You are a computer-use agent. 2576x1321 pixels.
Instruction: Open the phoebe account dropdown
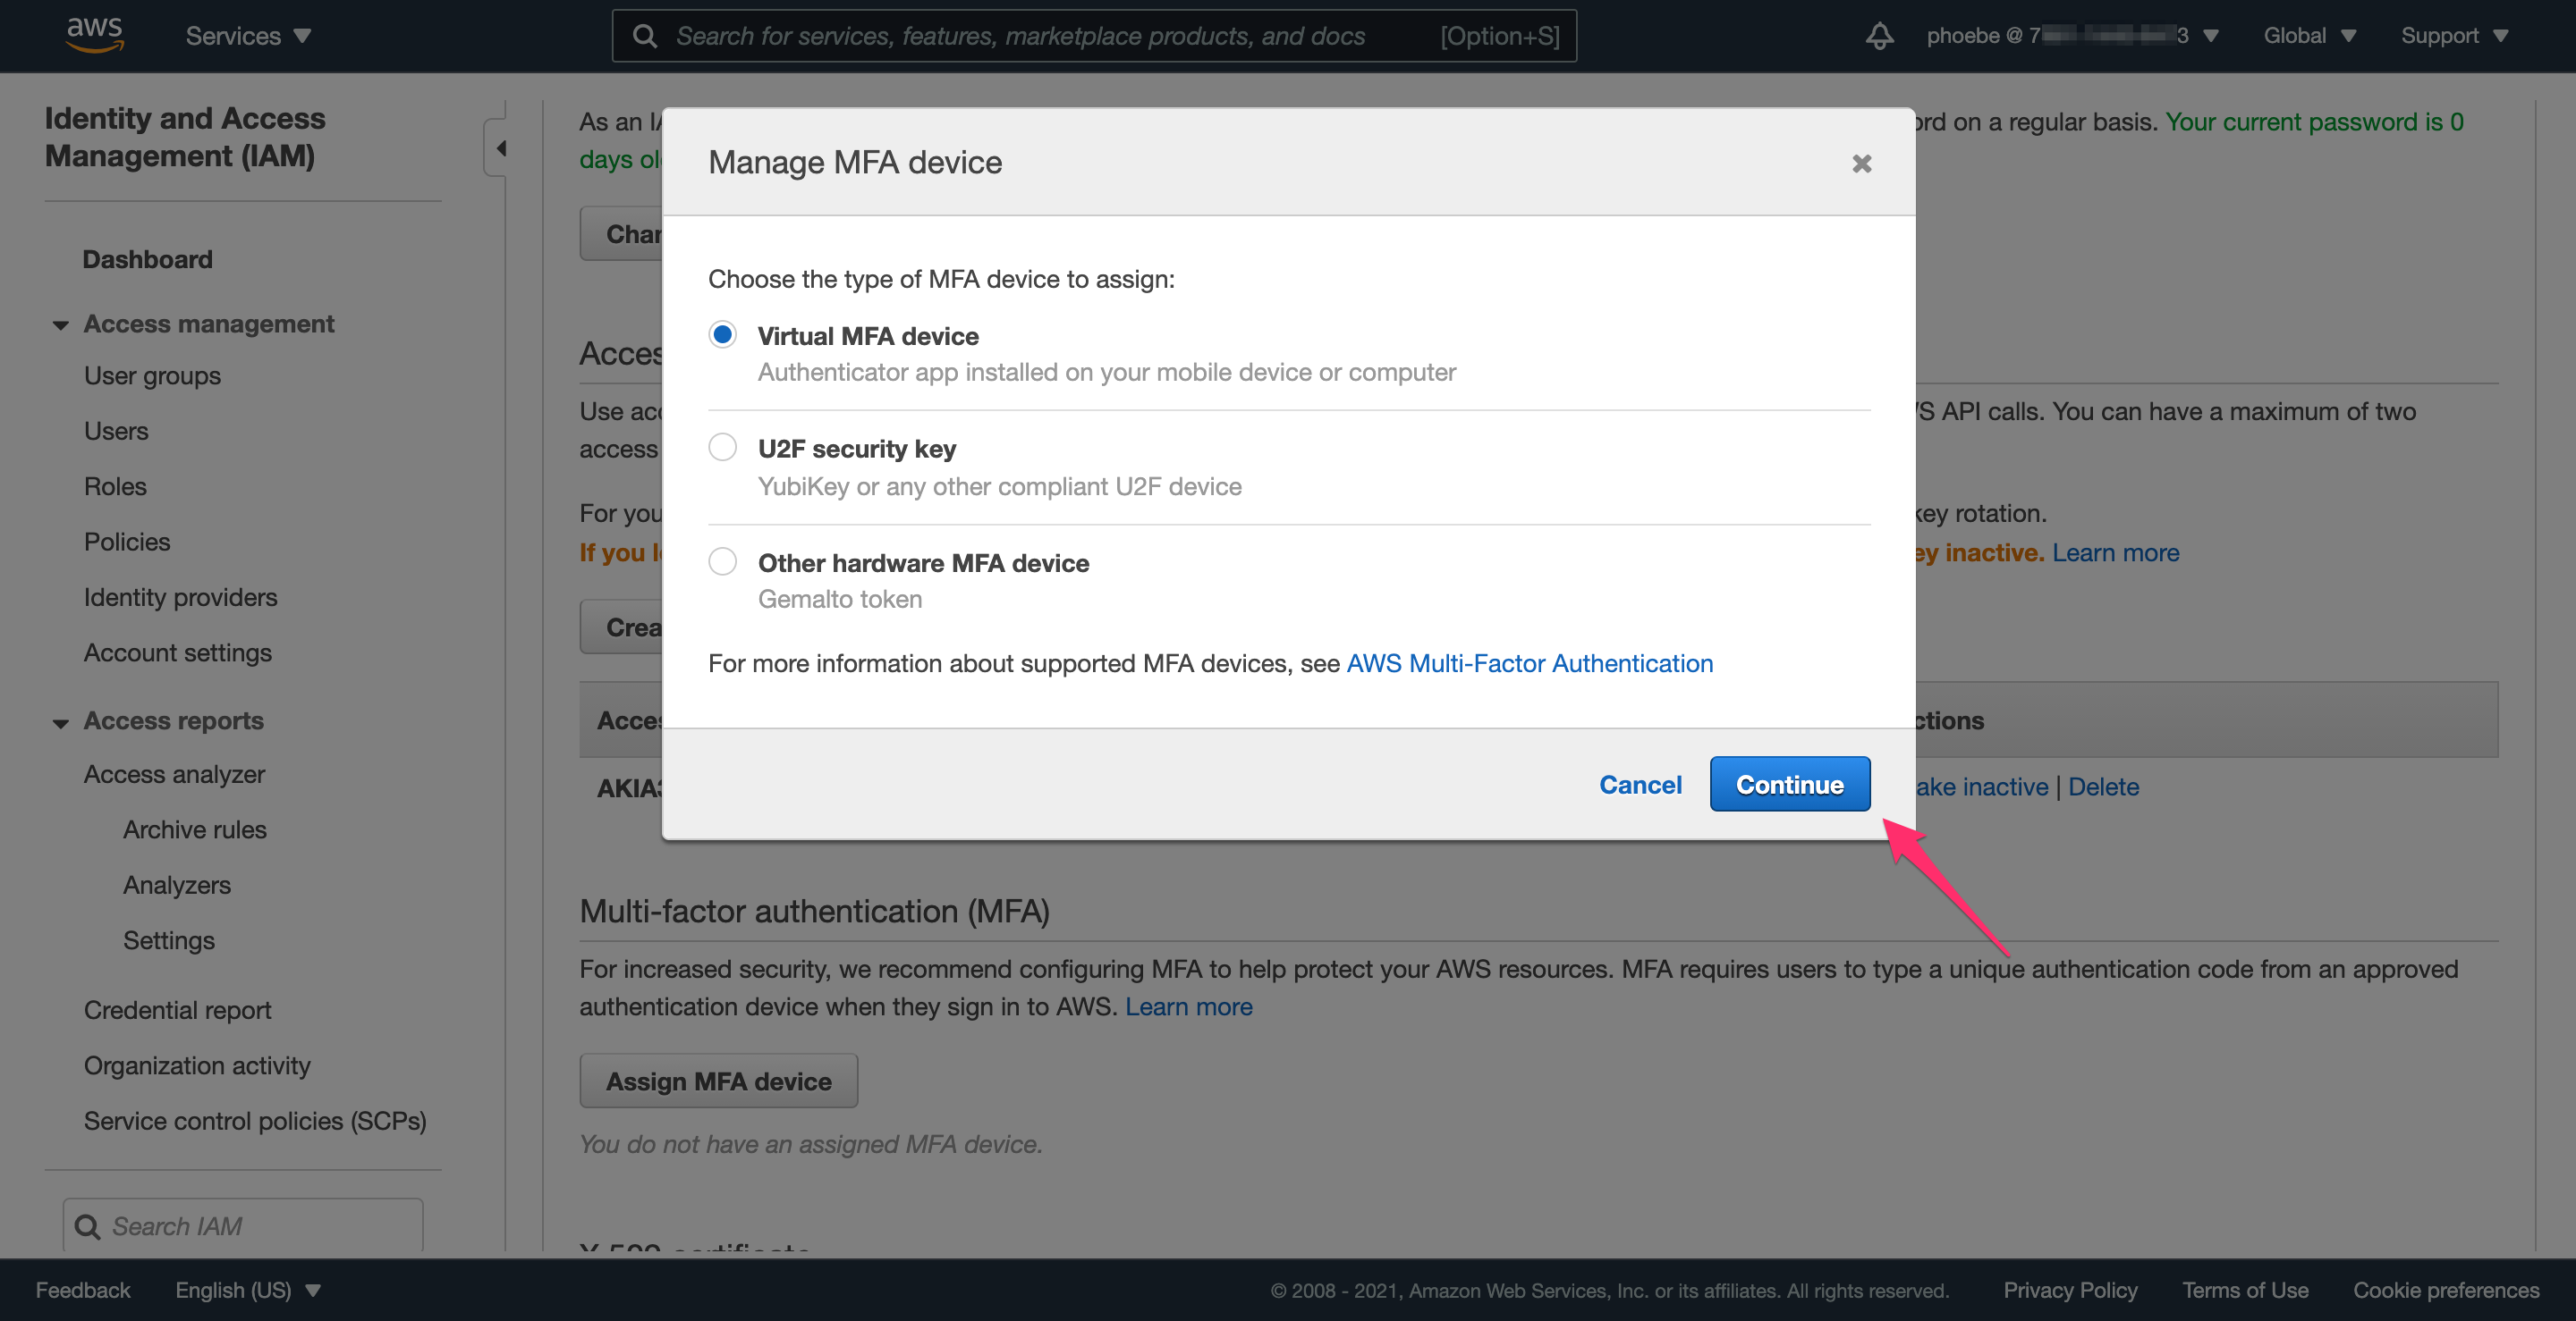[x=2072, y=36]
